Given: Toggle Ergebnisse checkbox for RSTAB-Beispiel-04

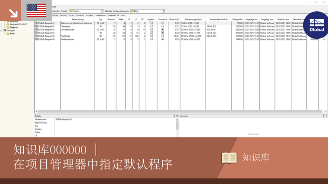Looking at the screenshot, I should (x=151, y=33).
